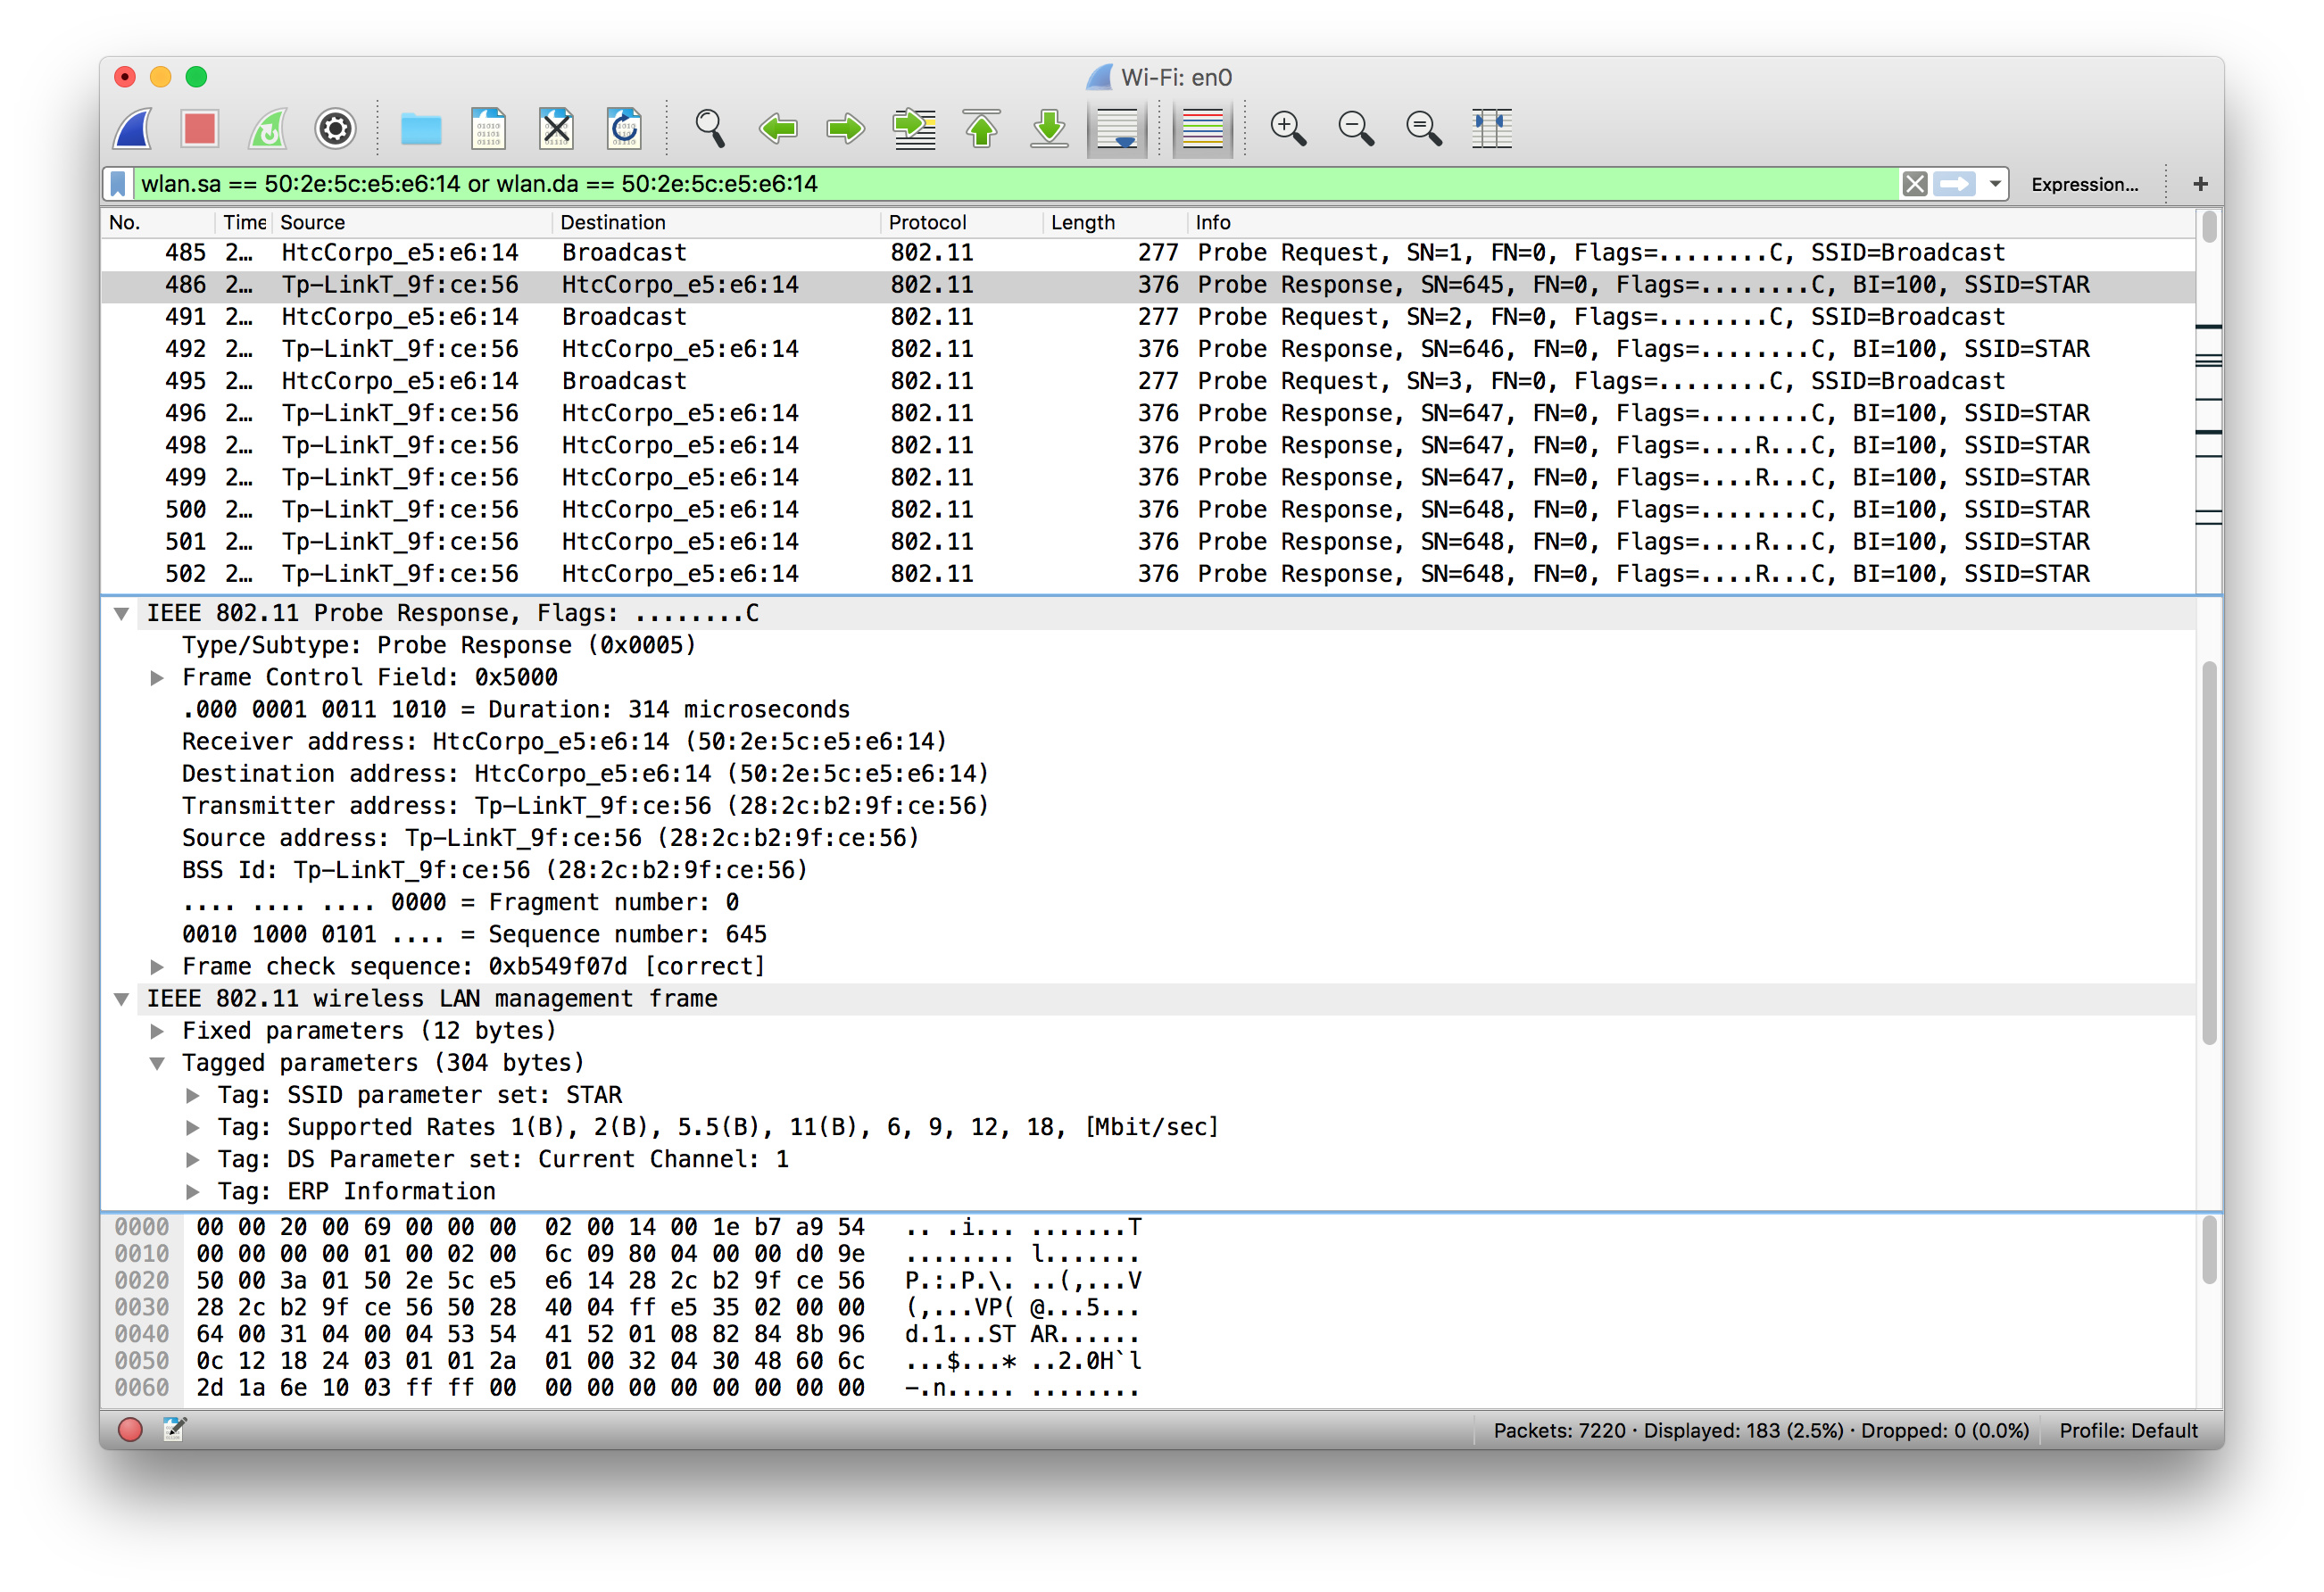2324x1592 pixels.
Task: Zoom in packet text with plus magnifier
Action: [1287, 129]
